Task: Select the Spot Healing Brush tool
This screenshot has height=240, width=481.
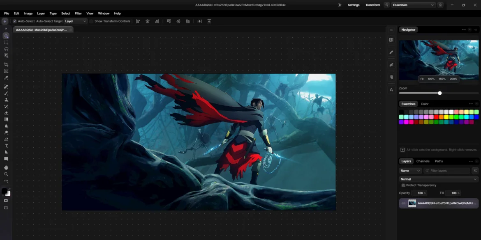Action: tap(6, 87)
